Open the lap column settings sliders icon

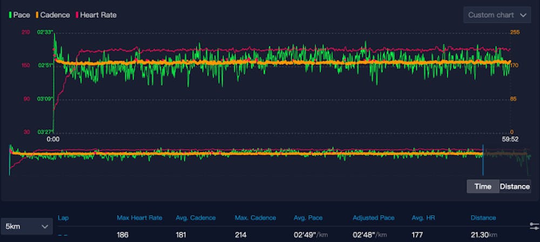tap(534, 226)
